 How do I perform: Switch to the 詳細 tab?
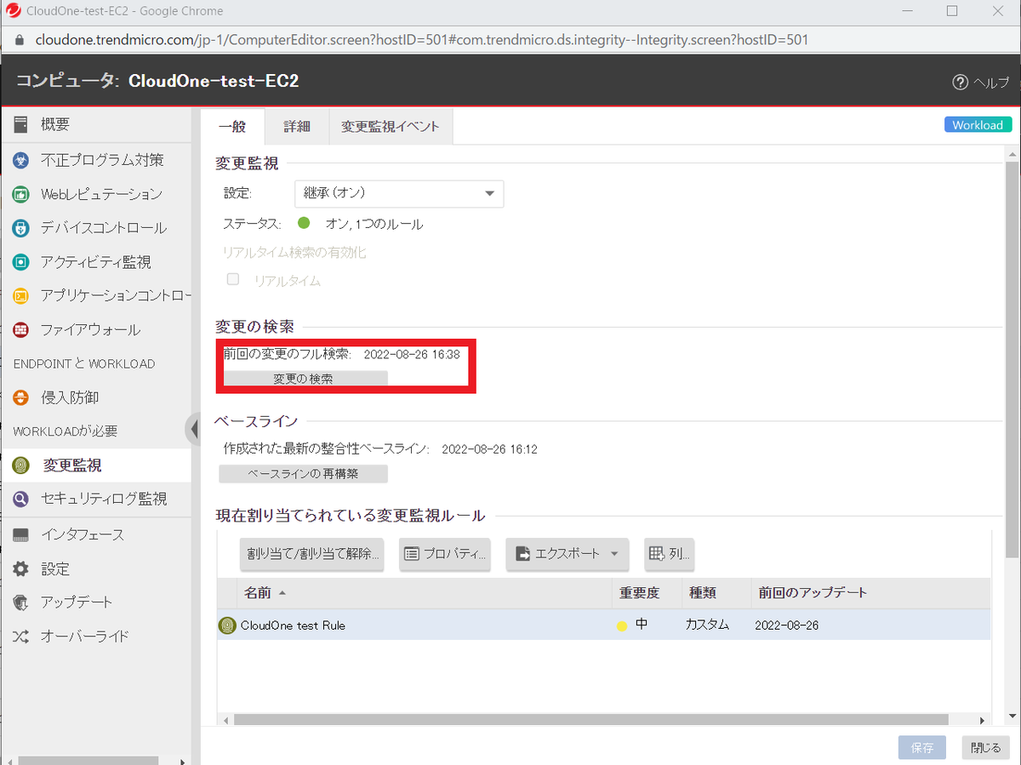297,126
